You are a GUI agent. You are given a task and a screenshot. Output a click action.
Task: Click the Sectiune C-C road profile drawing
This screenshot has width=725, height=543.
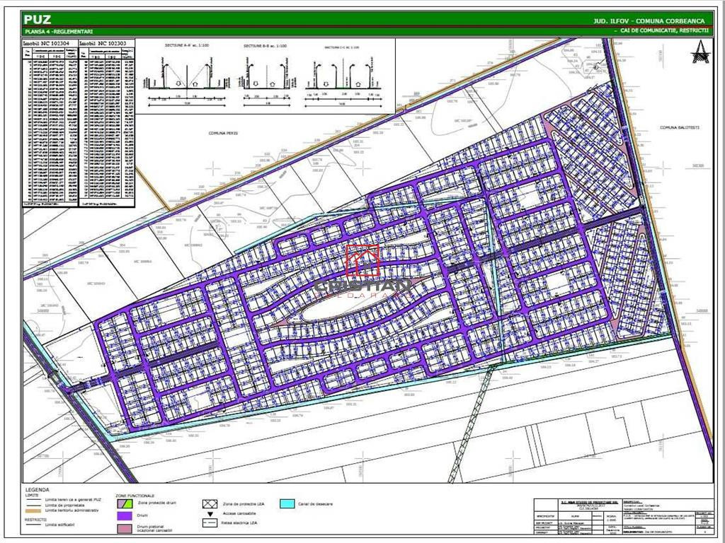click(x=342, y=78)
